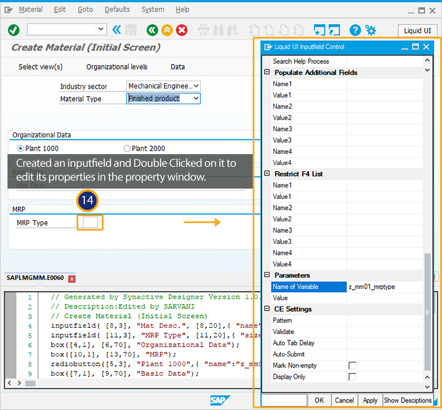442x410 pixels.
Task: Click the property list vertical scrollbar thumb
Action: pos(428,312)
